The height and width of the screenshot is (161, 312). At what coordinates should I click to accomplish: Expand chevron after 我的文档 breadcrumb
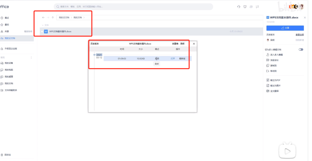(84, 18)
